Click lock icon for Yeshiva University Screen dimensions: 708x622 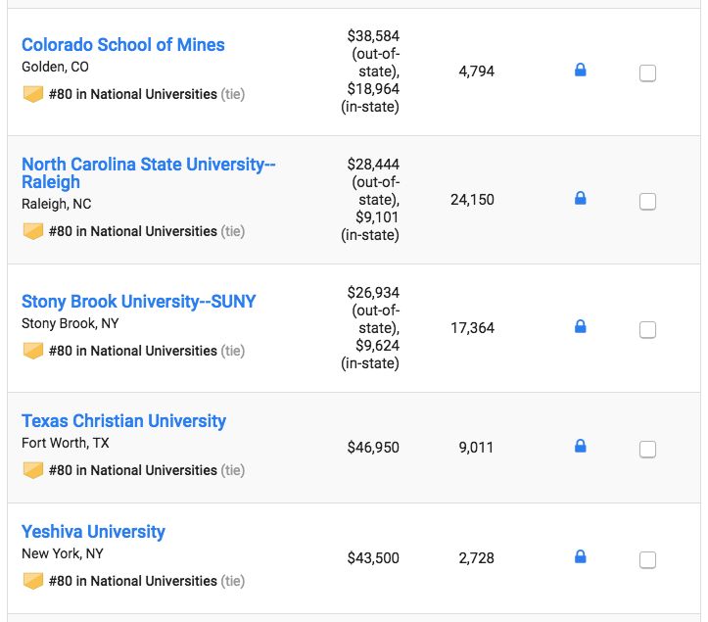pyautogui.click(x=580, y=557)
